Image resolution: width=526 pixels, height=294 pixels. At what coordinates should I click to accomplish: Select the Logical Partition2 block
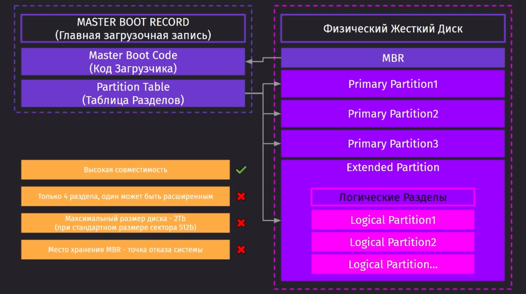pyautogui.click(x=393, y=242)
